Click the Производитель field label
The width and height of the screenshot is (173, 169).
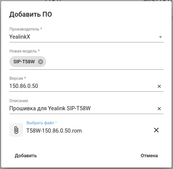[x=24, y=29]
